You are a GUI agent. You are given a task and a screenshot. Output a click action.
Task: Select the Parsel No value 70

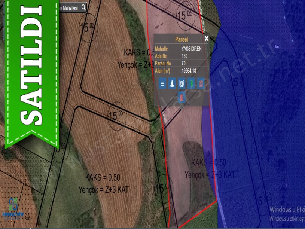coord(183,63)
